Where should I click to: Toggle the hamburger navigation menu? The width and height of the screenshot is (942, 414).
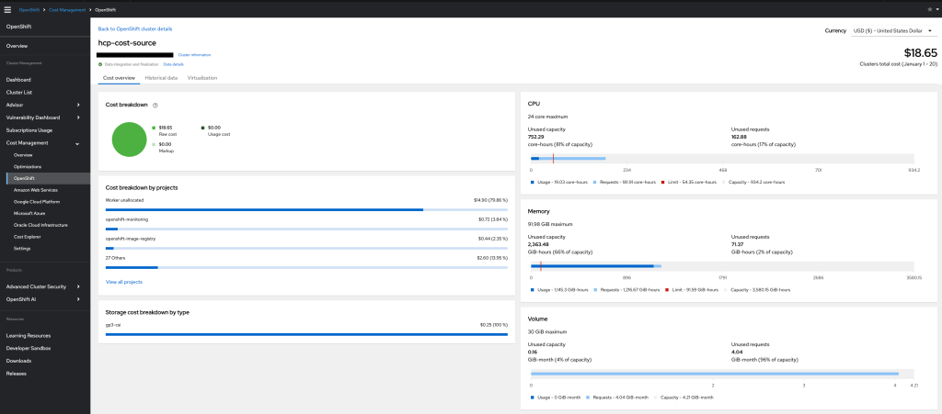[7, 8]
